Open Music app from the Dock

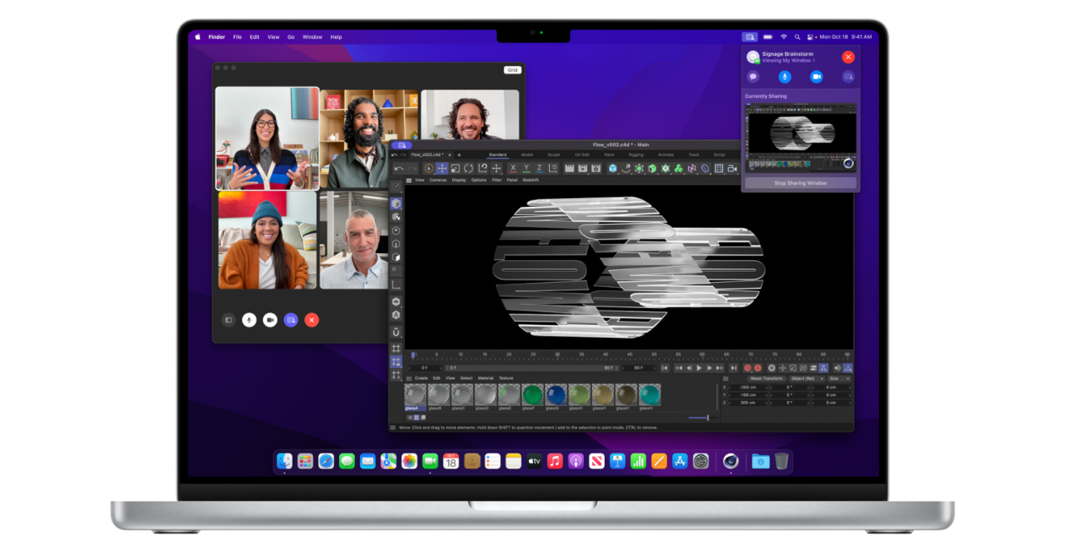(555, 461)
